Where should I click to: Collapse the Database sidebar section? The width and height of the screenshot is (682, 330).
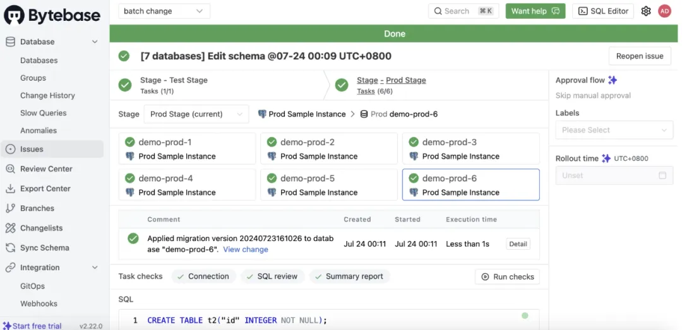click(x=95, y=42)
